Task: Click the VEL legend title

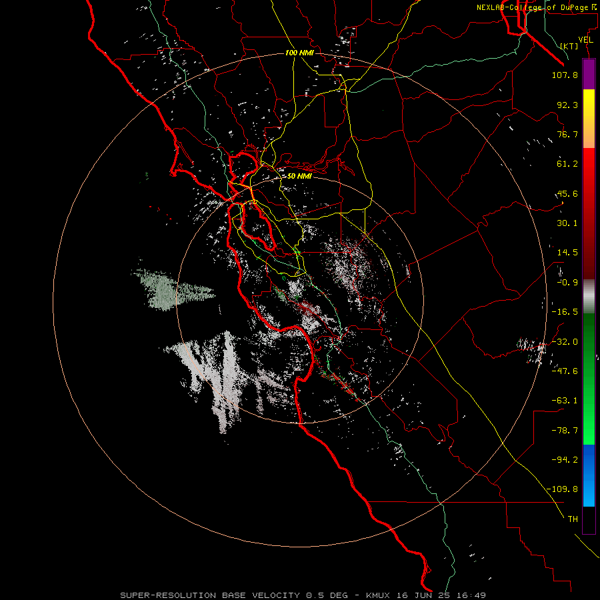Action: 585,40
